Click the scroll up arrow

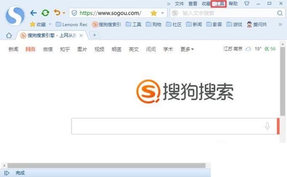point(283,44)
